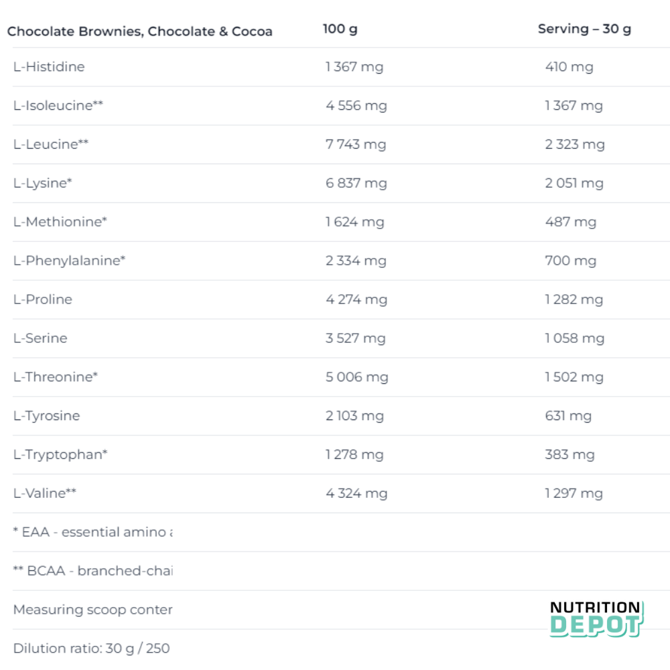Click the Chocolate Brownies, Chocolate & Cocoa header

(x=139, y=31)
